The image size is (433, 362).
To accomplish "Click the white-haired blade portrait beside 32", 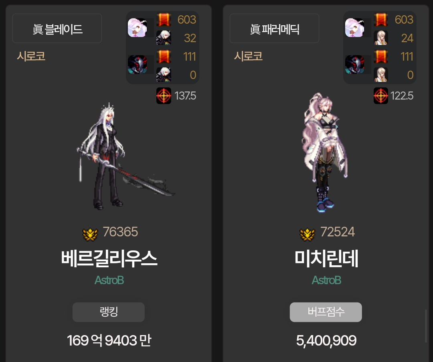I will (x=164, y=38).
